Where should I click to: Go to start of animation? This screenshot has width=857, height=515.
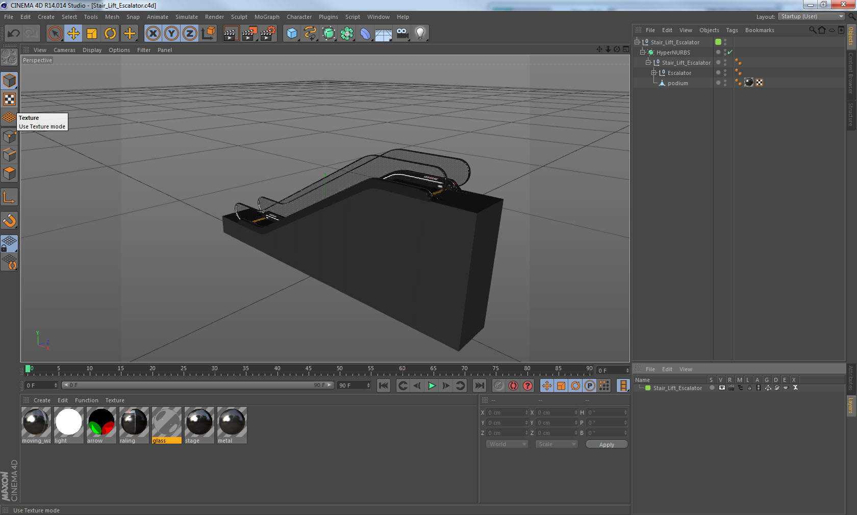pos(384,385)
